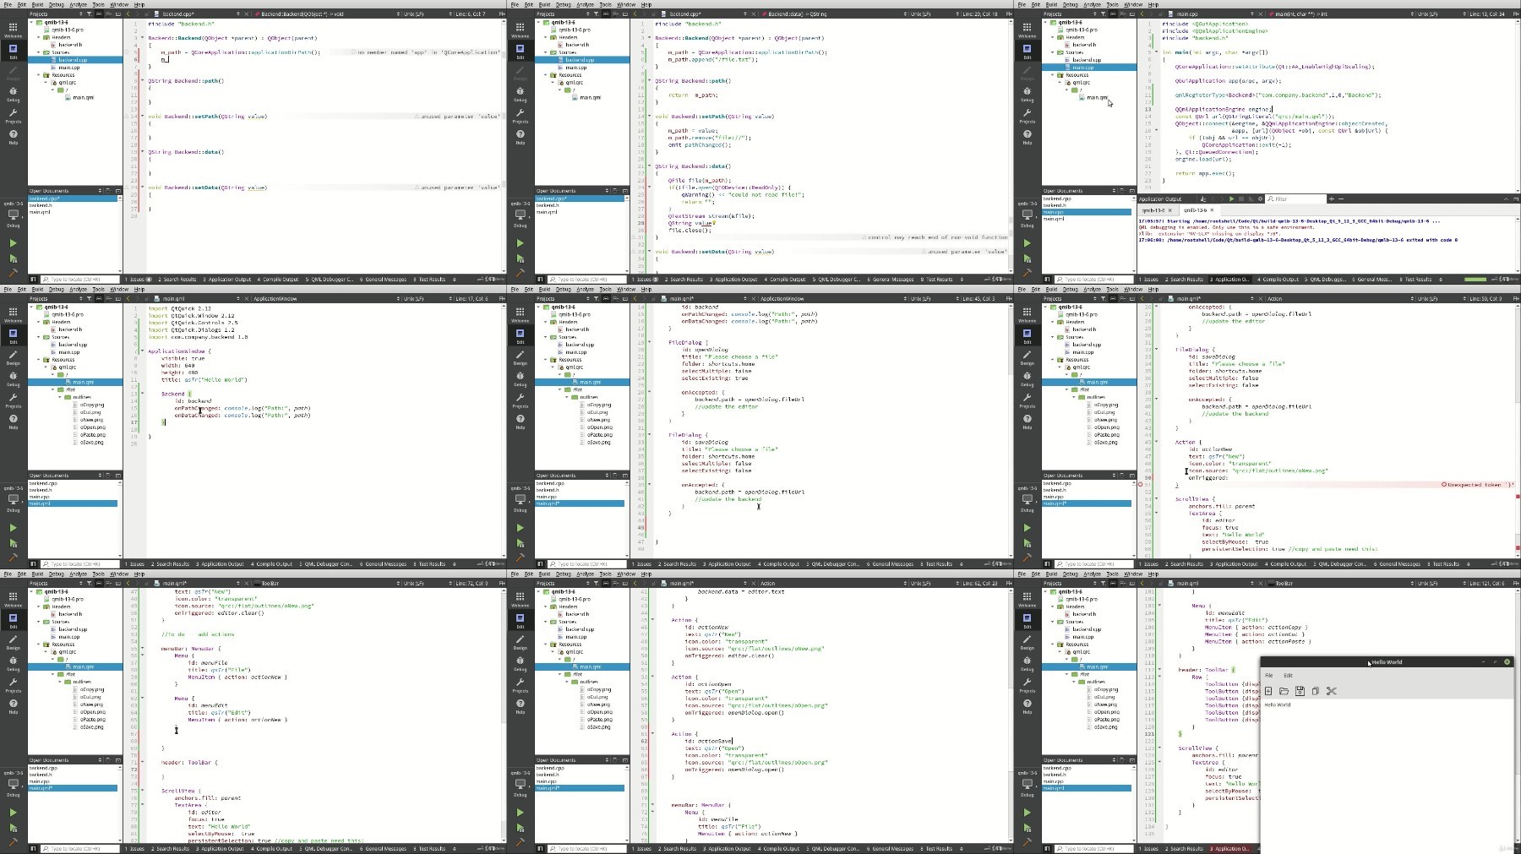Open the Analyze menu in the top-middle frame

[x=586, y=4]
